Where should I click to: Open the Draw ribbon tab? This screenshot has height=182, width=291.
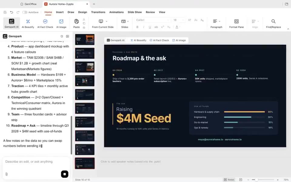[71, 12]
